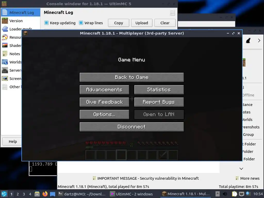Click Screenshots icon in console sidebar
Image resolution: width=264 pixels, height=198 pixels.
point(5,78)
